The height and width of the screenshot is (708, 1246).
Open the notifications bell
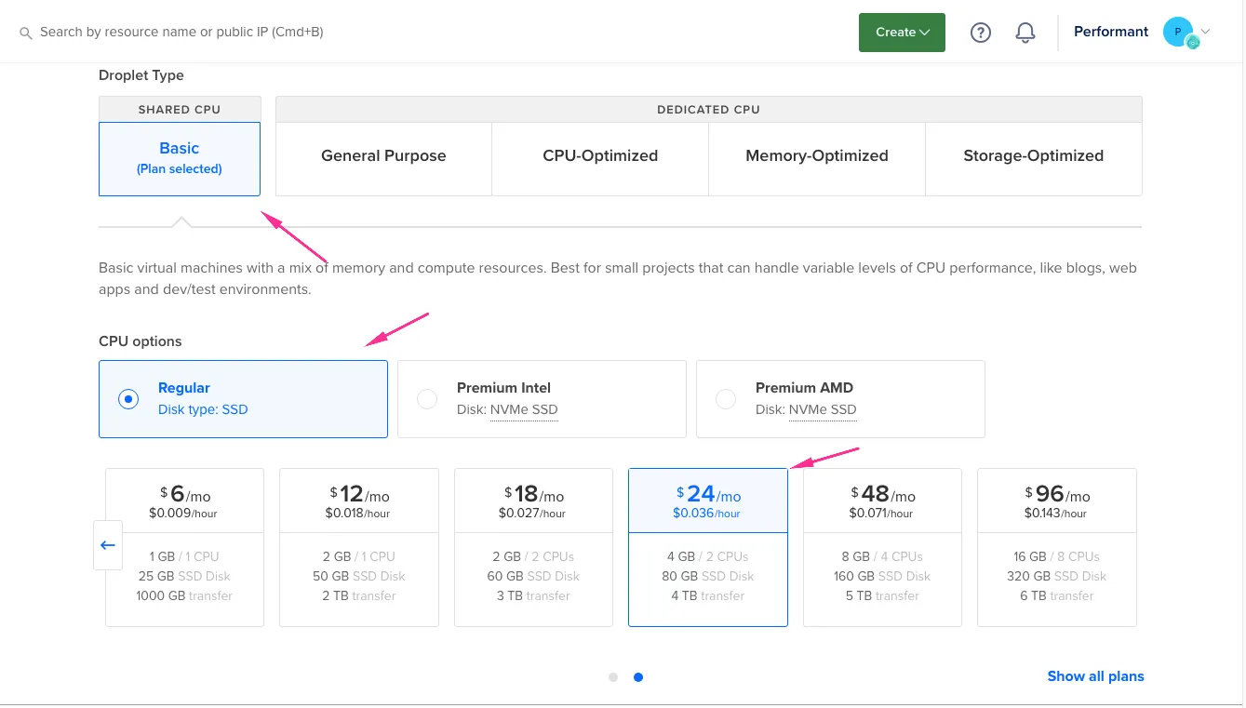(1025, 33)
